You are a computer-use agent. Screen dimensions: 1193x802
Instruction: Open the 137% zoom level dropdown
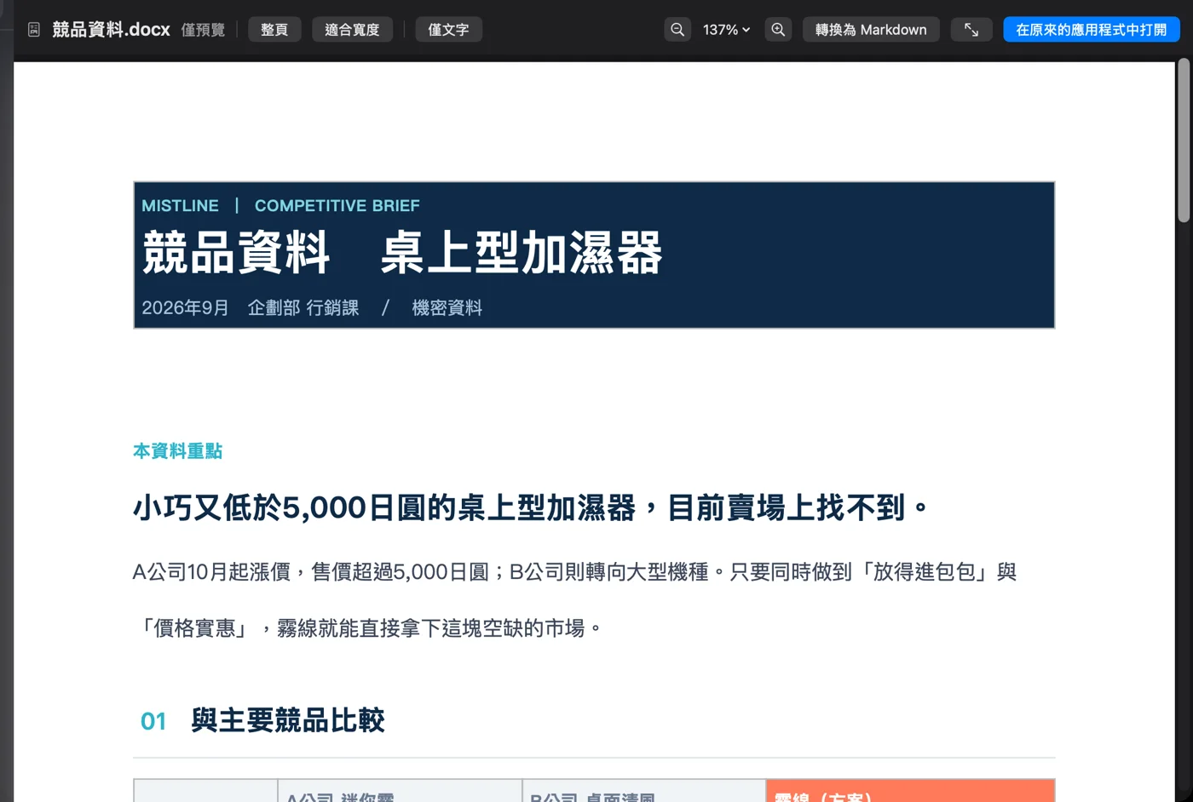tap(726, 30)
